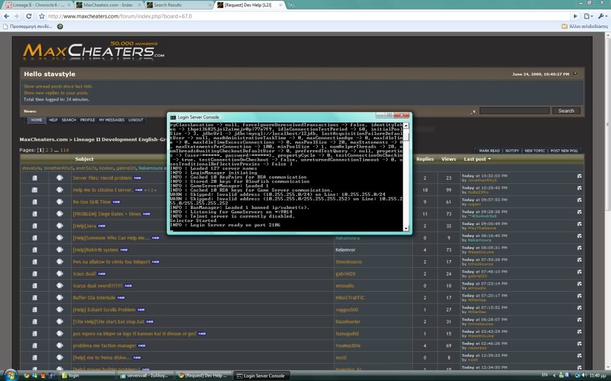Click the browser back arrow
The height and width of the screenshot is (381, 611).
pyautogui.click(x=7, y=16)
